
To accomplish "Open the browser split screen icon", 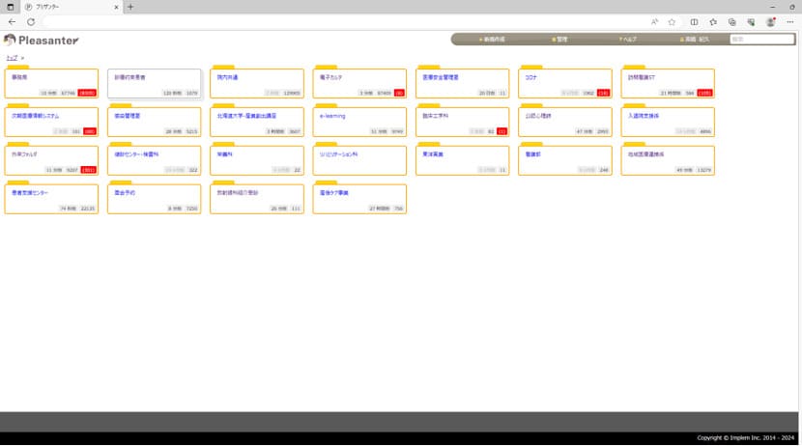I will tap(694, 21).
